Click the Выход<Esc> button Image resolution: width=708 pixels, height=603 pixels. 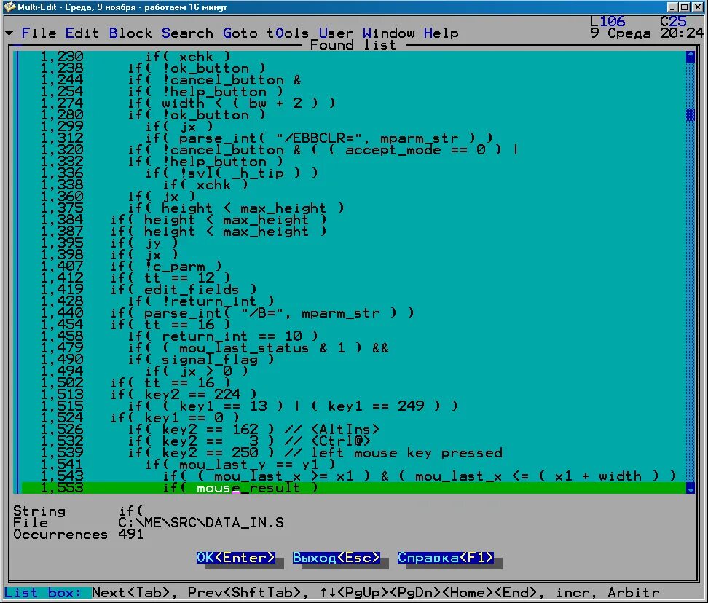(x=337, y=558)
